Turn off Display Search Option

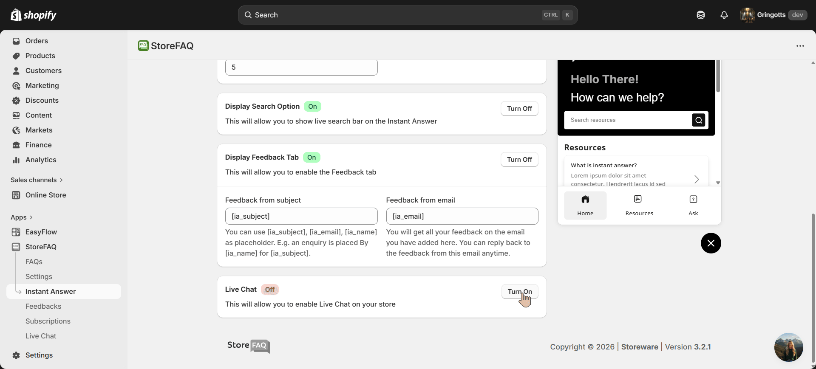519,109
